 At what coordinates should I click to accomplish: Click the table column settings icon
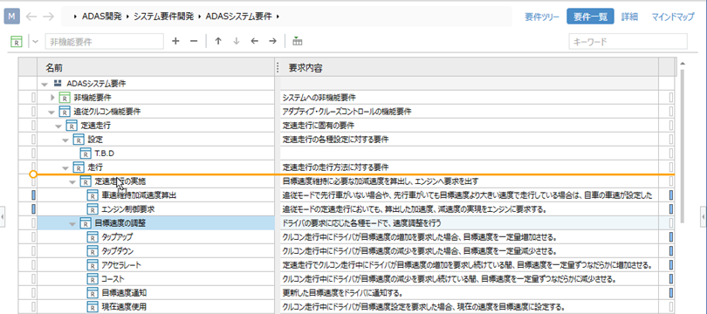click(297, 41)
